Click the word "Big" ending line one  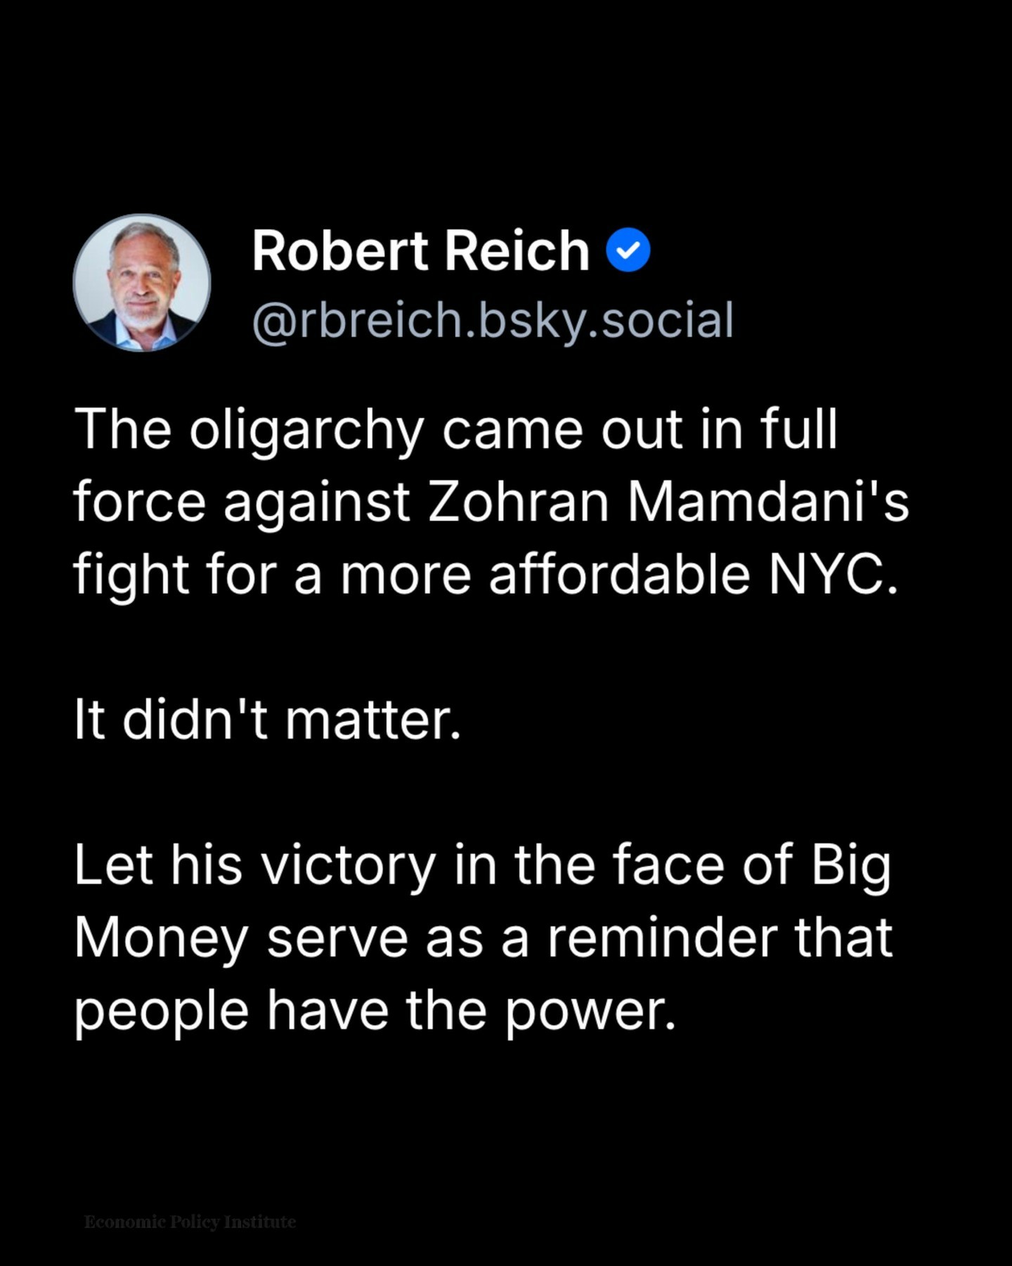click(x=850, y=865)
